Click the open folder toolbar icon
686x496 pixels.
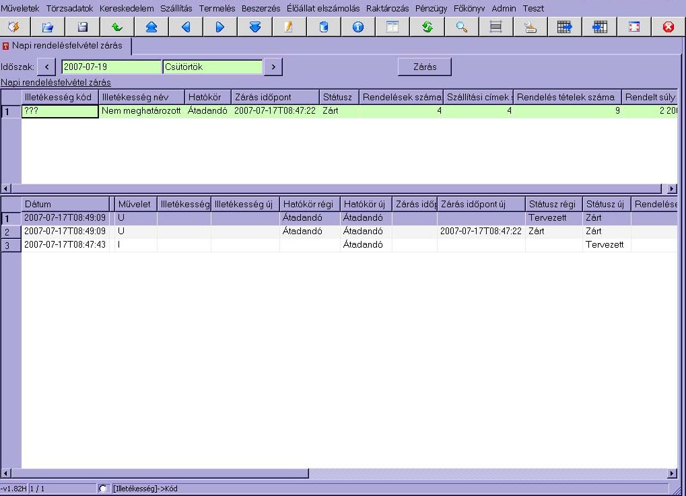click(47, 27)
